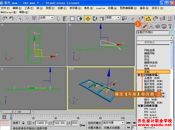Screen dimensions: 175x130
Task: Choose 编辑样条线 modifier entry
Action: [x=151, y=62]
